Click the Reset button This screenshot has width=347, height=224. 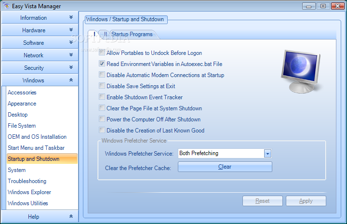[x=263, y=201]
